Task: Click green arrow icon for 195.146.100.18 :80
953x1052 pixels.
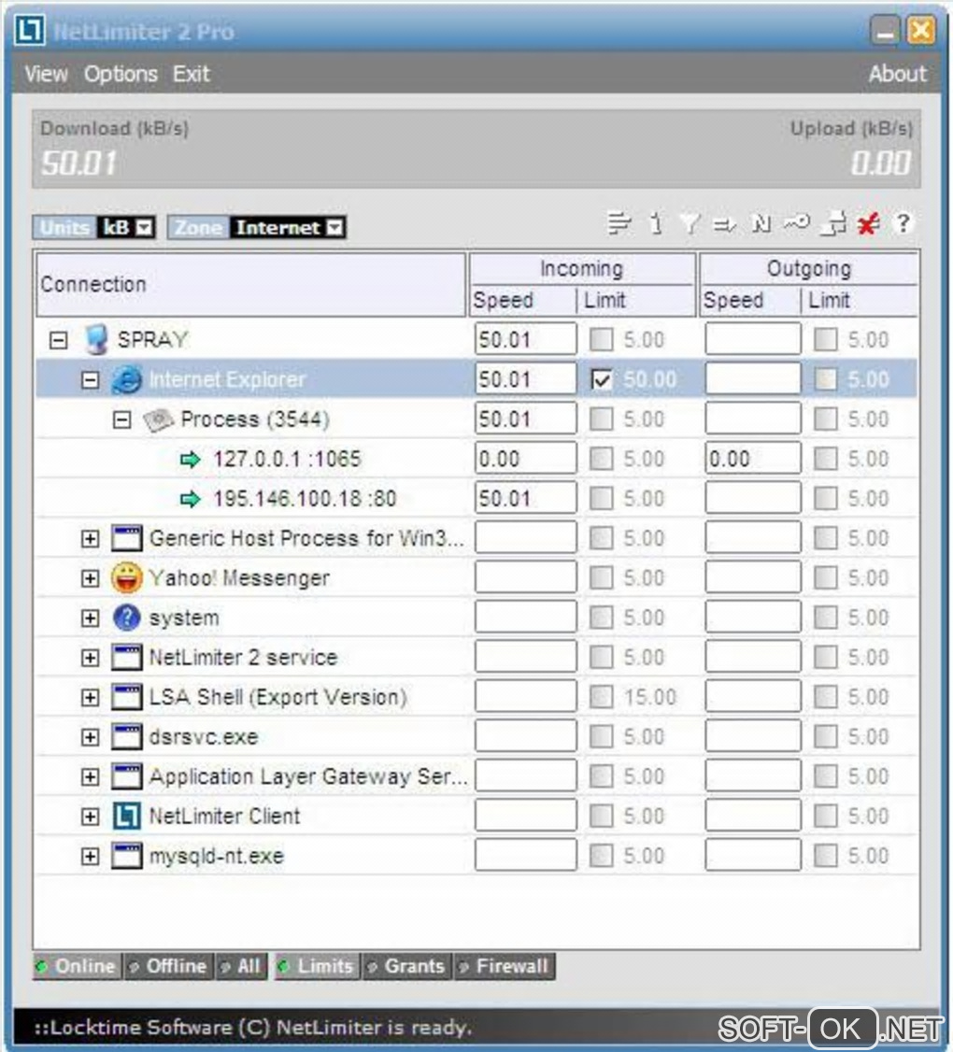Action: tap(191, 499)
